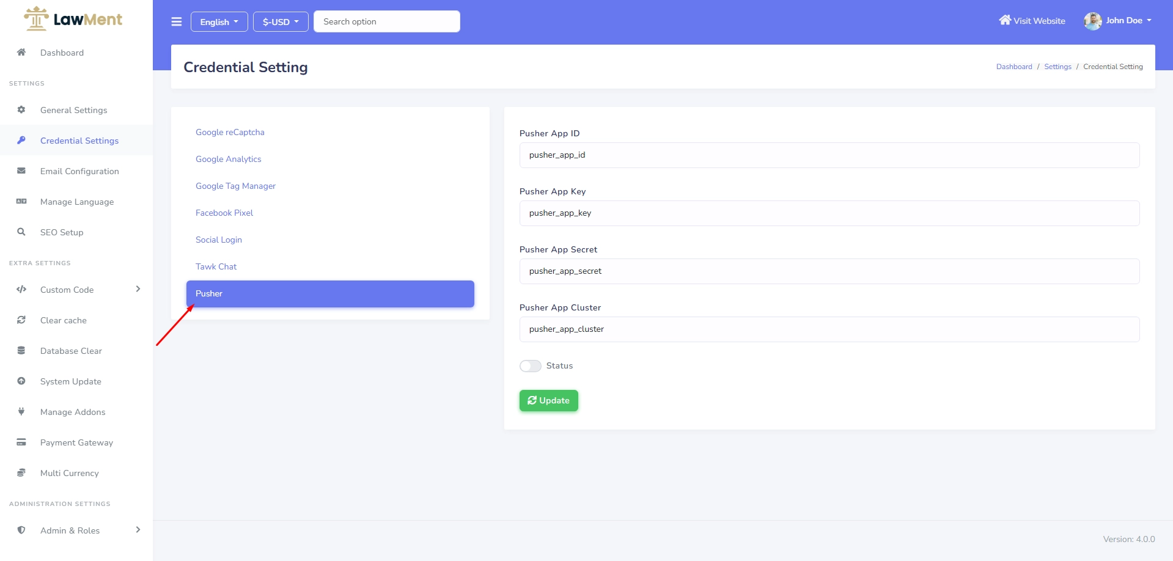Open the English language dropdown
Image resolution: width=1173 pixels, height=561 pixels.
[x=219, y=22]
